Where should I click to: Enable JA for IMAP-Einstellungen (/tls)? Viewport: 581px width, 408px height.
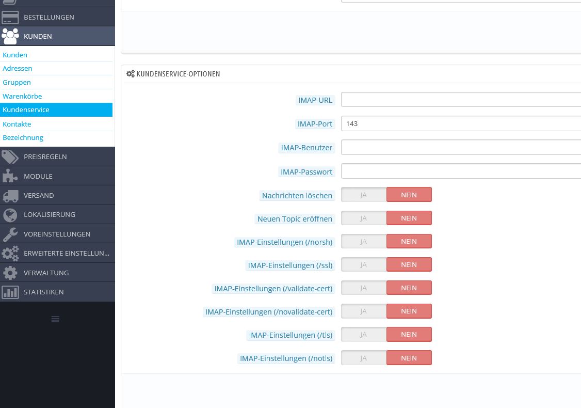(363, 335)
